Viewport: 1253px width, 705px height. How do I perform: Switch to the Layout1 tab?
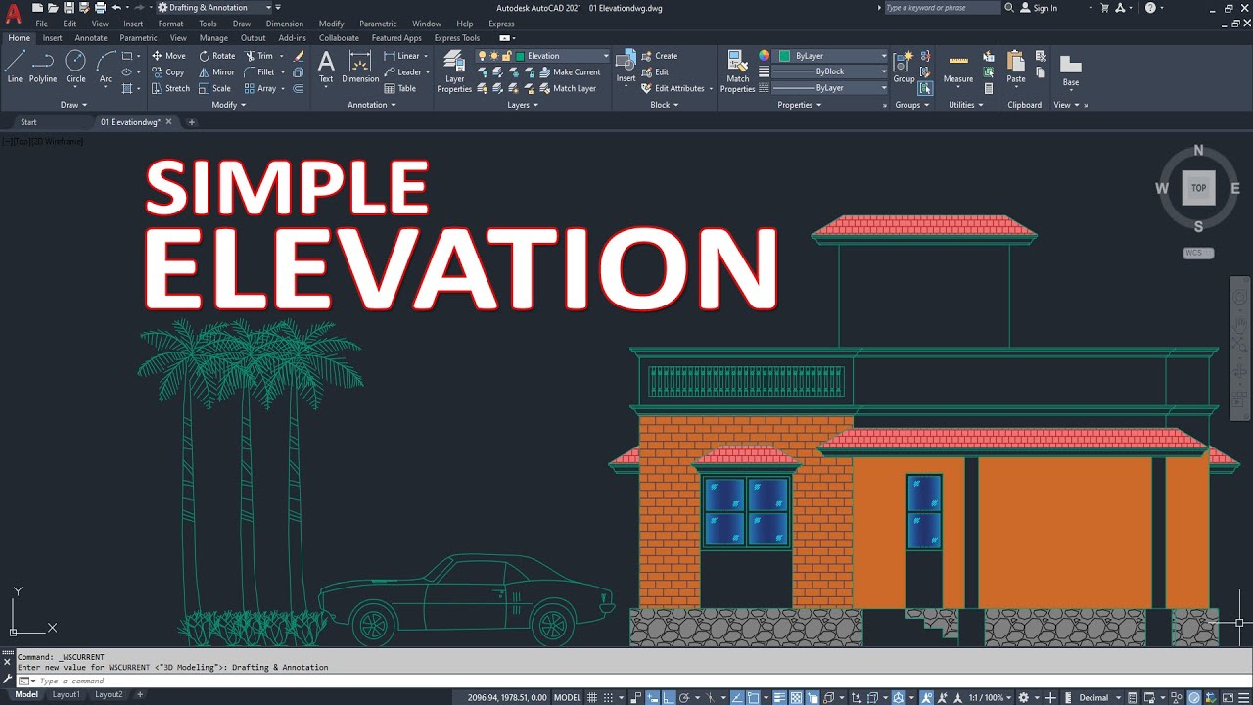67,695
